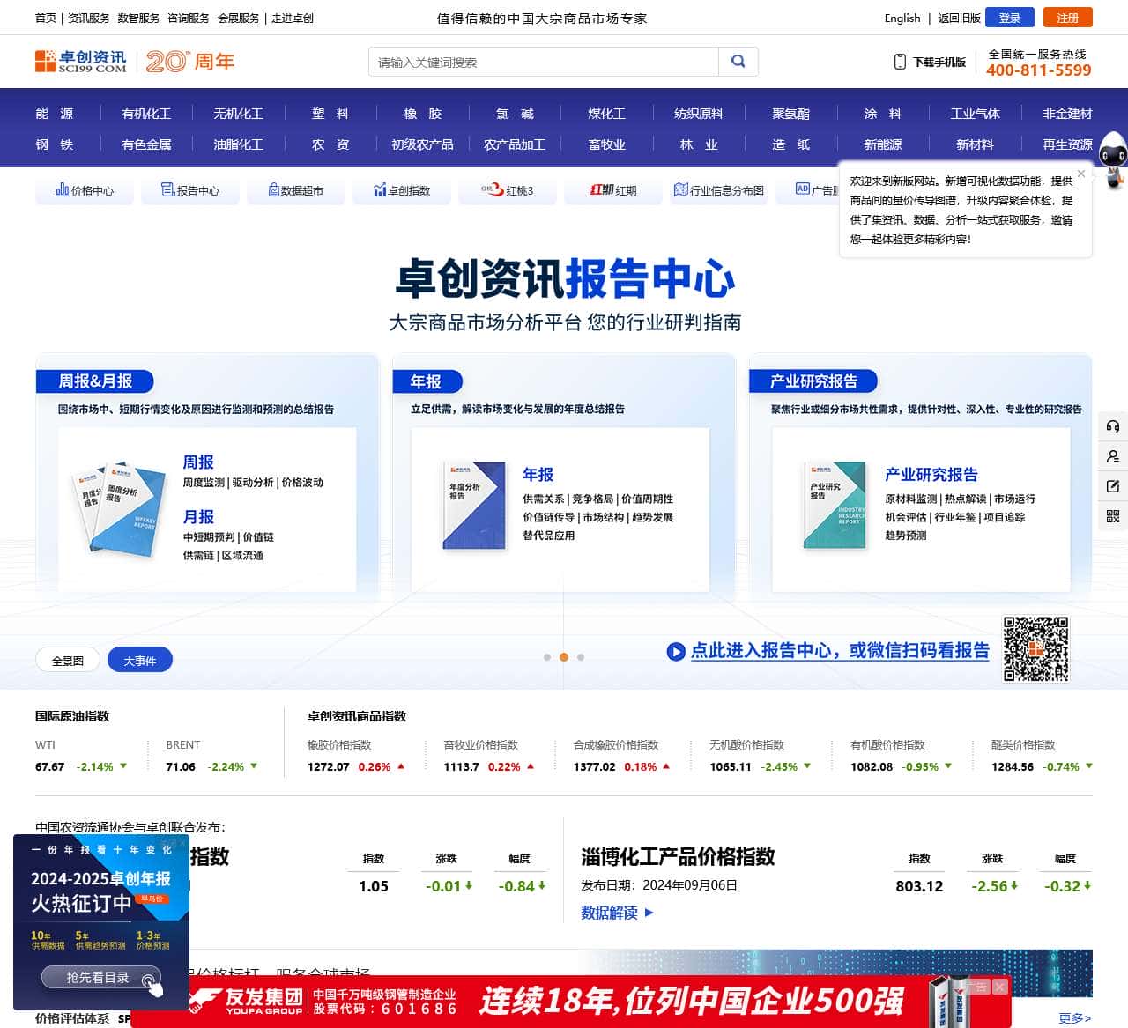
Task: Click the 抢先看目录 button in popup ad
Action: coord(100,978)
